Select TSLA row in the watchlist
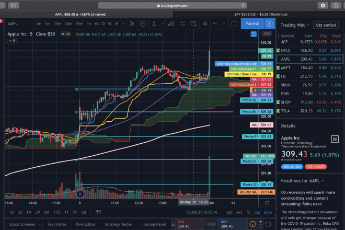This screenshot has height=230, width=345. coord(310,111)
